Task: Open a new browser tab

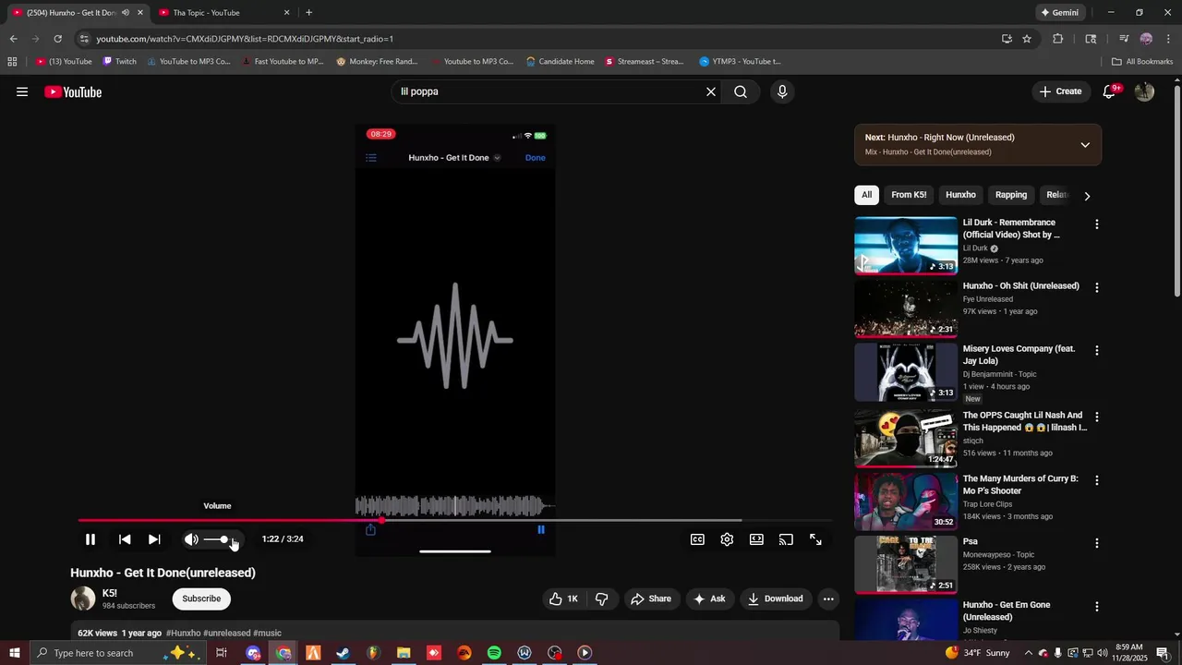Action: click(308, 13)
